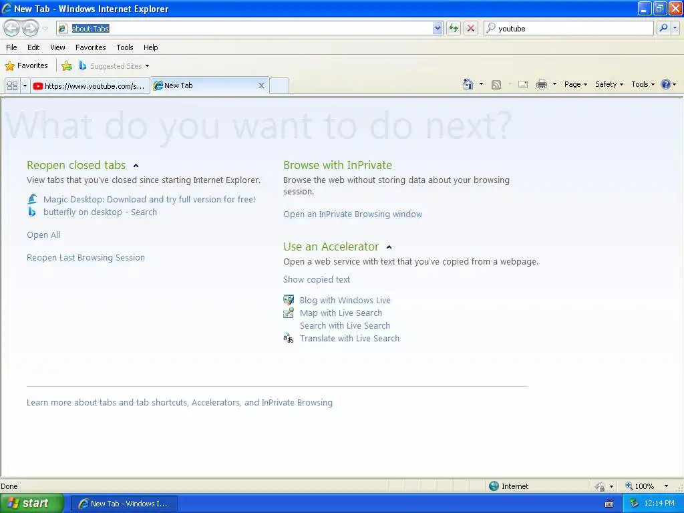This screenshot has width=684, height=513.
Task: Collapse the Reopen closed tabs section
Action: 136,166
